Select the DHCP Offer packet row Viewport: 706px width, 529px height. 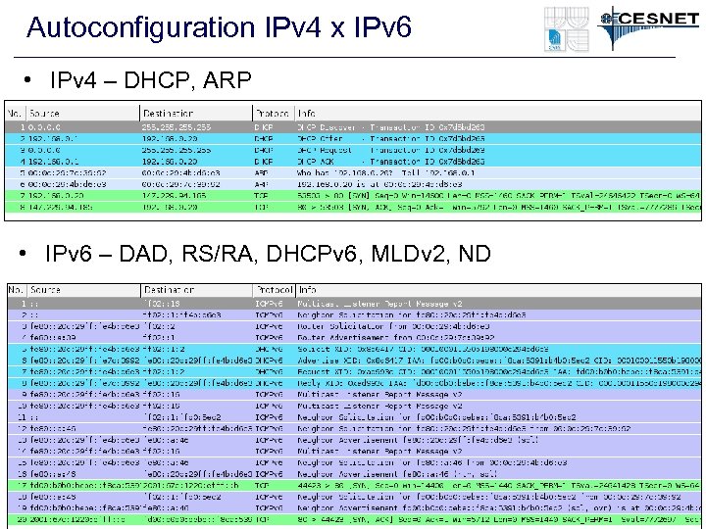(353, 138)
